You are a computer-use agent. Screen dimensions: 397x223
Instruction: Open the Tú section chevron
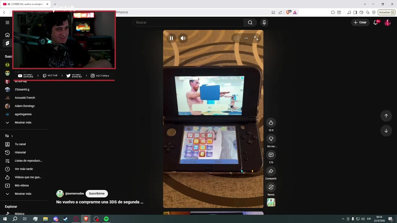(x=12, y=136)
